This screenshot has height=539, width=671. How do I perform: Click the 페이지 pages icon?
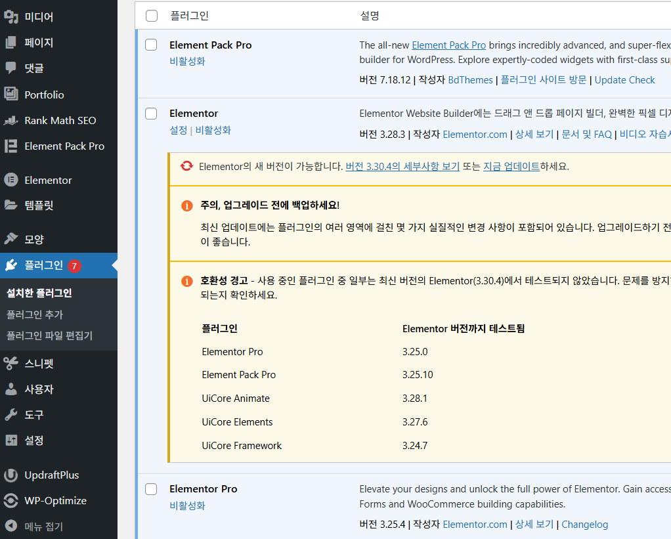(11, 43)
